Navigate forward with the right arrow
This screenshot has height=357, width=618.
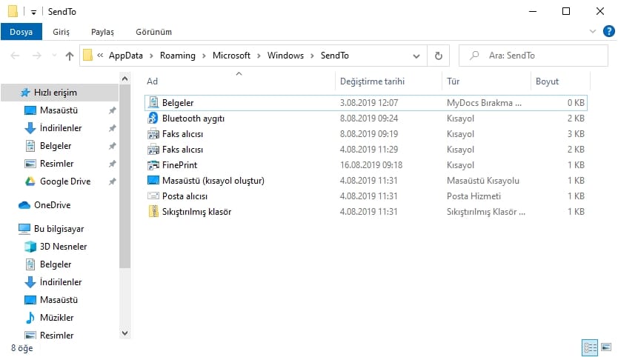coord(36,56)
